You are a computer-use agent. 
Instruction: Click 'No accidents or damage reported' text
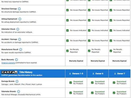20,42
